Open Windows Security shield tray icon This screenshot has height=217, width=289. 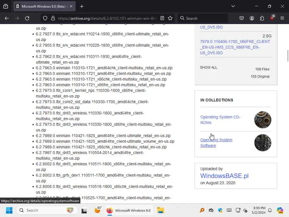coord(220,210)
